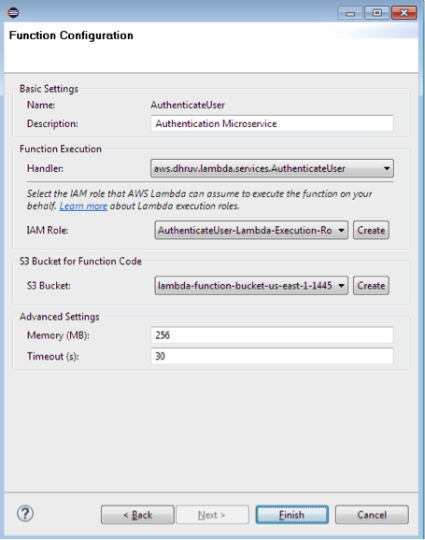
Task: Close the dialog with the X
Action: 404,13
